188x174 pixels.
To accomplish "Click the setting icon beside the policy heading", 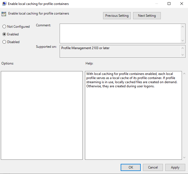I will pos(4,14).
